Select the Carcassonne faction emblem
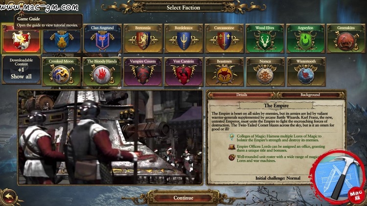The width and height of the screenshot is (367, 206). click(224, 39)
